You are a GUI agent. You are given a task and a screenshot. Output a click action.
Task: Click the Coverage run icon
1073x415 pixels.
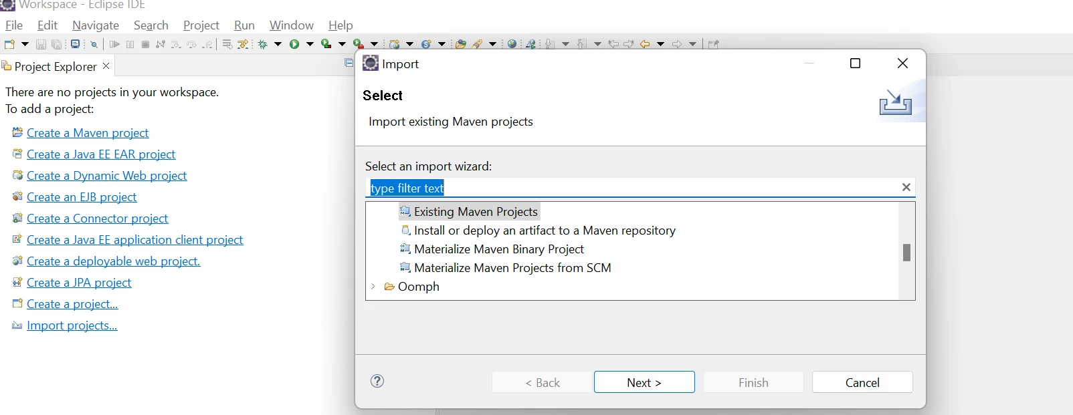click(326, 44)
